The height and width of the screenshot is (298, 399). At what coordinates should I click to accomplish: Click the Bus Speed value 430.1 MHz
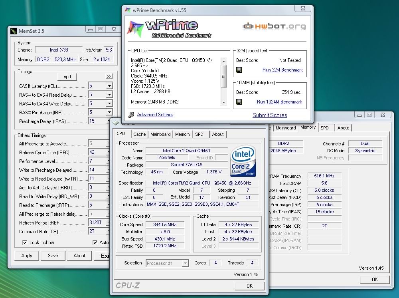point(165,239)
